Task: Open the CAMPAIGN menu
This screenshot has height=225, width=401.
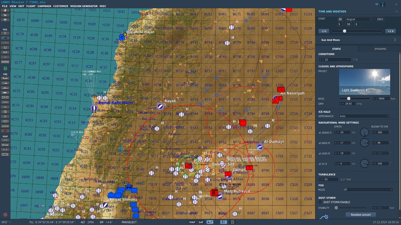Action: (x=44, y=6)
